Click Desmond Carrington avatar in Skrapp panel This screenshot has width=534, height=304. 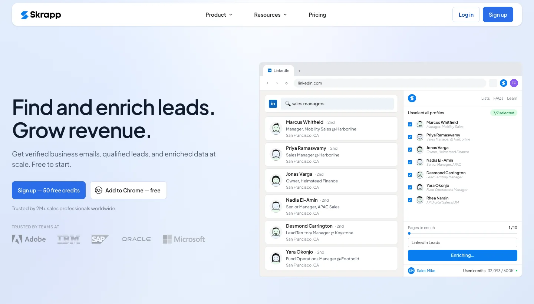point(420,175)
